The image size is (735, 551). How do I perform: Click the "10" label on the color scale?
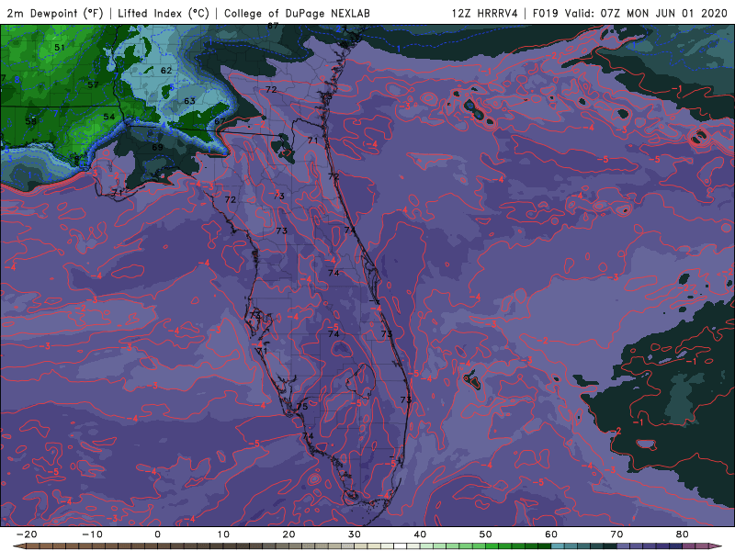[x=223, y=534]
